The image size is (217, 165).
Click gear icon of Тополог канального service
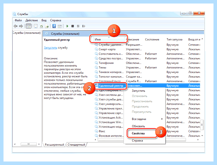[96, 77]
